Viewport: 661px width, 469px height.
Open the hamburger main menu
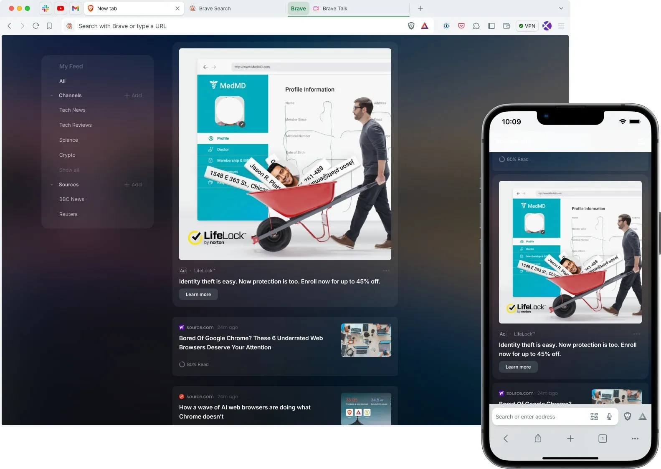[561, 26]
